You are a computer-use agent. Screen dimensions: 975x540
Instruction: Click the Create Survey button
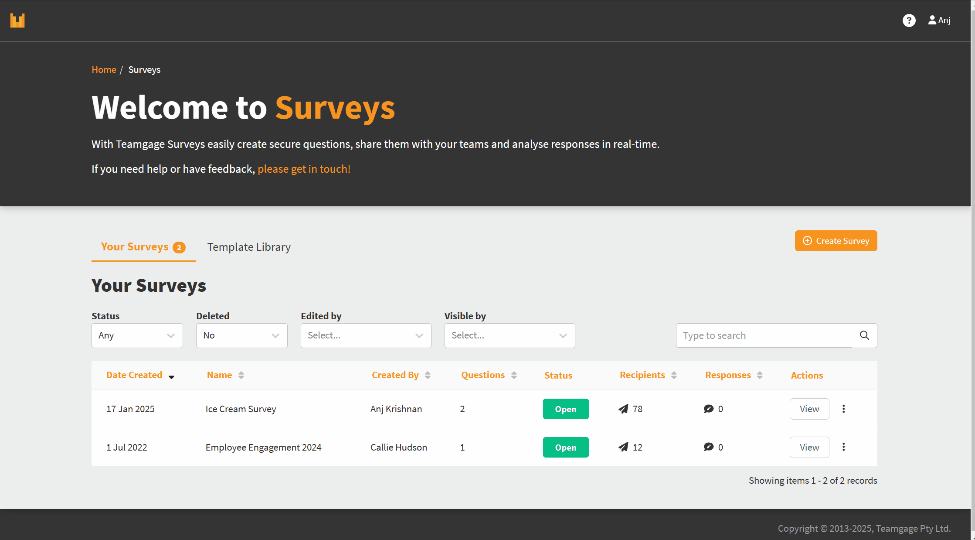click(836, 241)
